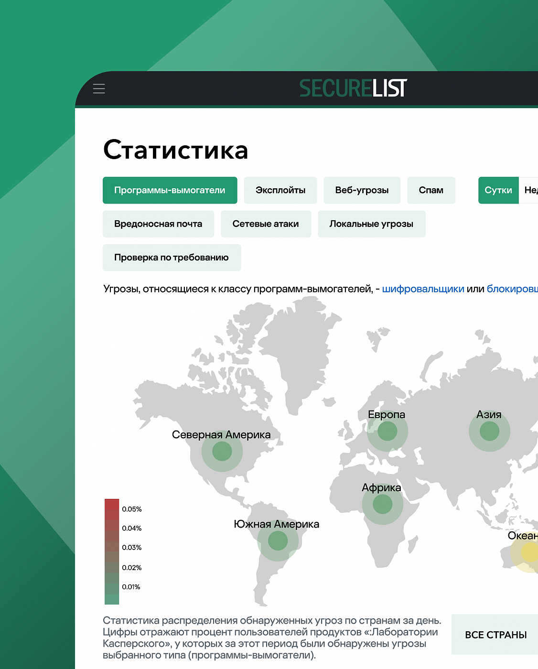Click the ВСЕ СТРАНЫ button

495,635
